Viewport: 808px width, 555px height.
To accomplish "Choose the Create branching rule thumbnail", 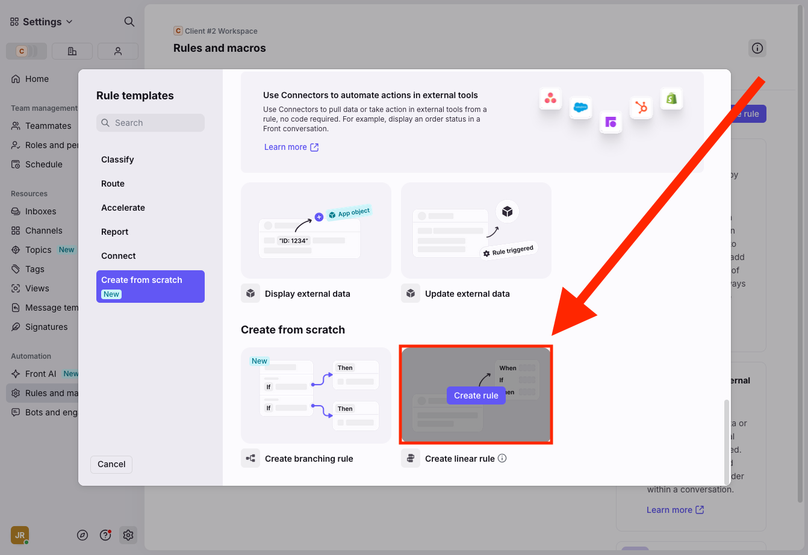I will (x=316, y=395).
